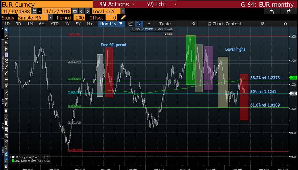Select the 1M range tab
Viewport: 298px width, 170px height.
click(x=30, y=24)
